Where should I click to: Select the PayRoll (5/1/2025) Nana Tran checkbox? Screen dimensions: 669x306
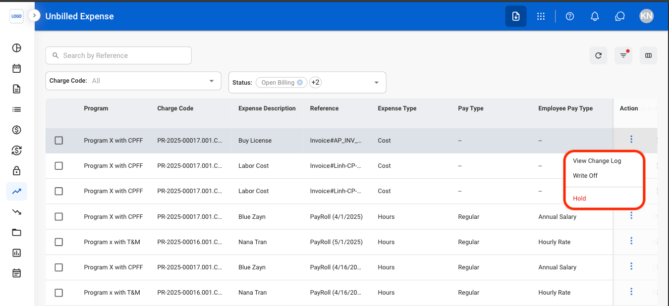click(x=59, y=242)
